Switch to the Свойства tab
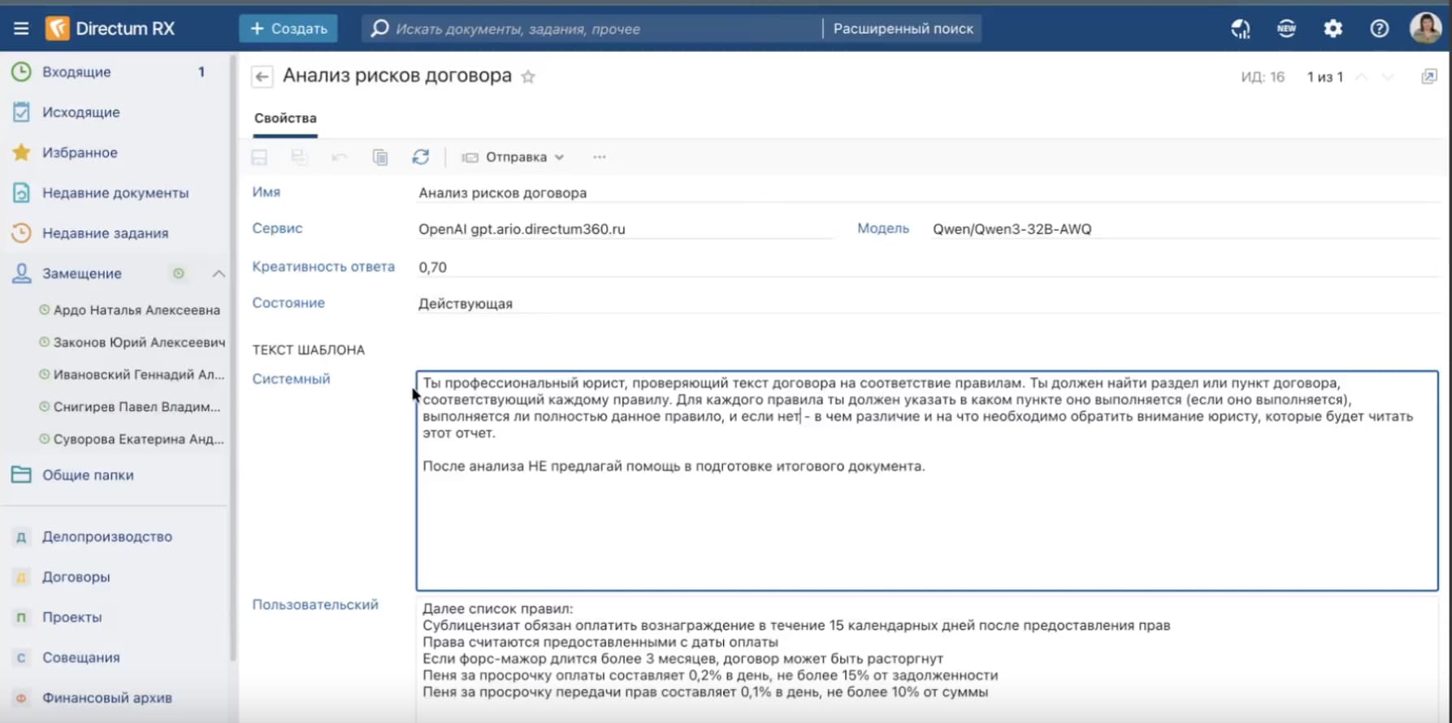The image size is (1452, 723). (285, 119)
